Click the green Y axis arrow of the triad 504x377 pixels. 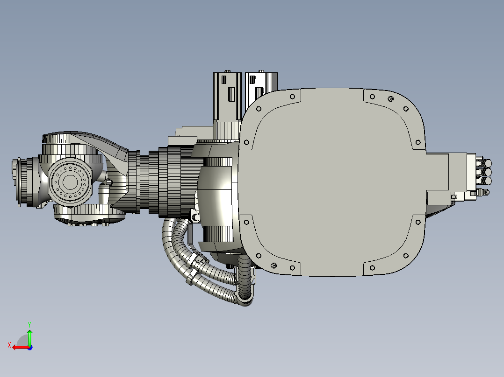29,337
